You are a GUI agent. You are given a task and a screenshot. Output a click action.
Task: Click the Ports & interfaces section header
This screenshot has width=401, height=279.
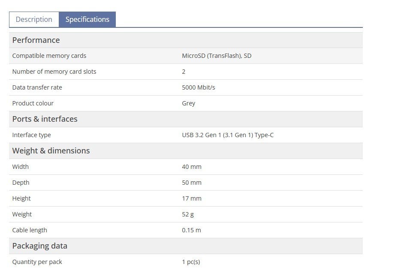click(x=45, y=119)
